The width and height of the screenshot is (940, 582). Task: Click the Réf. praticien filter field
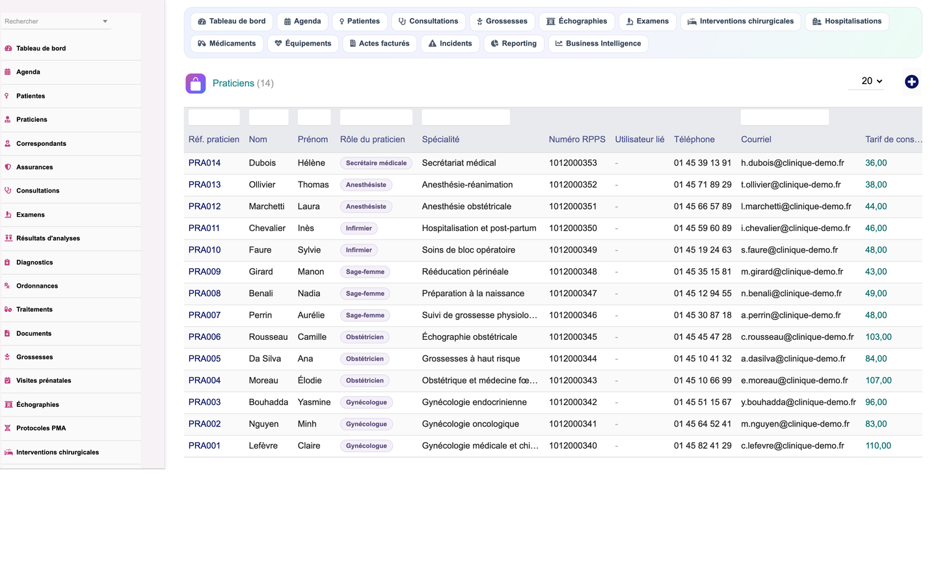click(214, 117)
